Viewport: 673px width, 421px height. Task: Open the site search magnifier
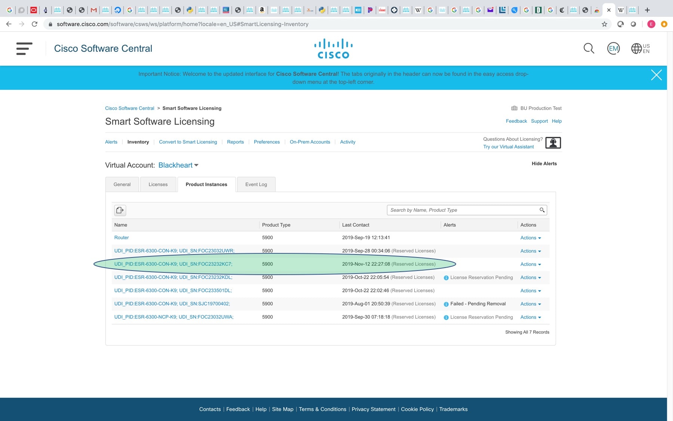(589, 48)
